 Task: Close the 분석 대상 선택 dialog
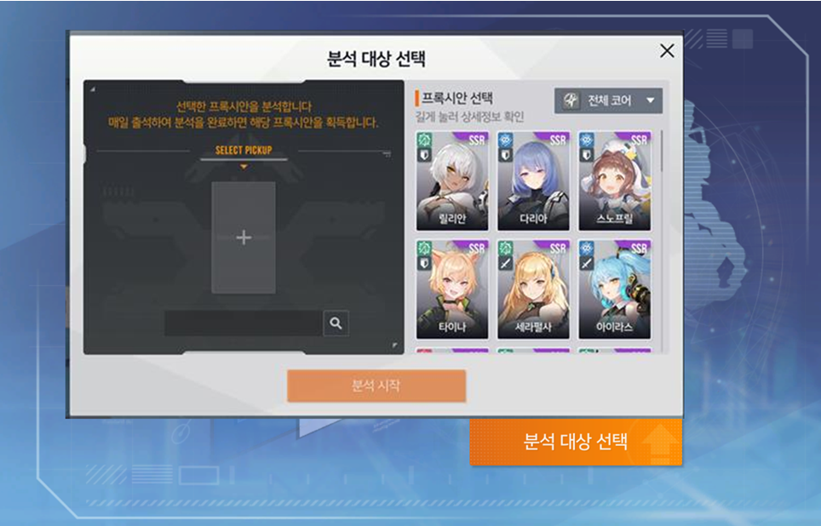coord(667,51)
